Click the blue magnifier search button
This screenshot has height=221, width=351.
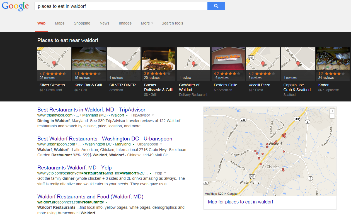(216, 6)
